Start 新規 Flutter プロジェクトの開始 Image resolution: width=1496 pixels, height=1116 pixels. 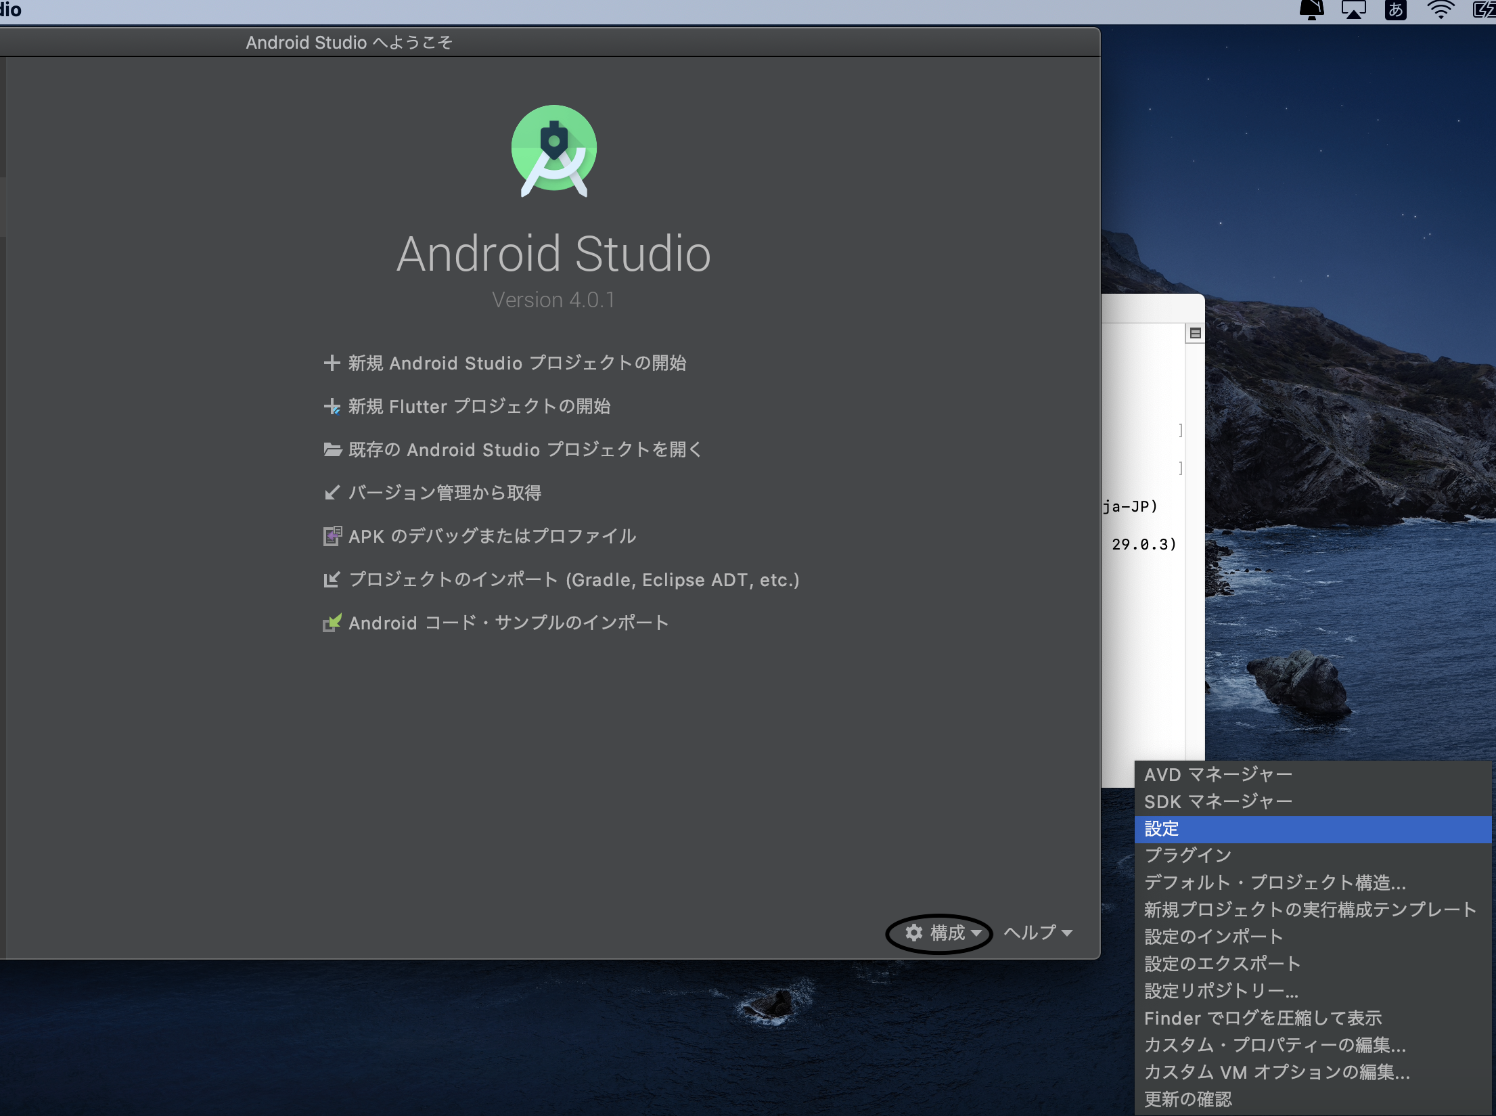[480, 406]
